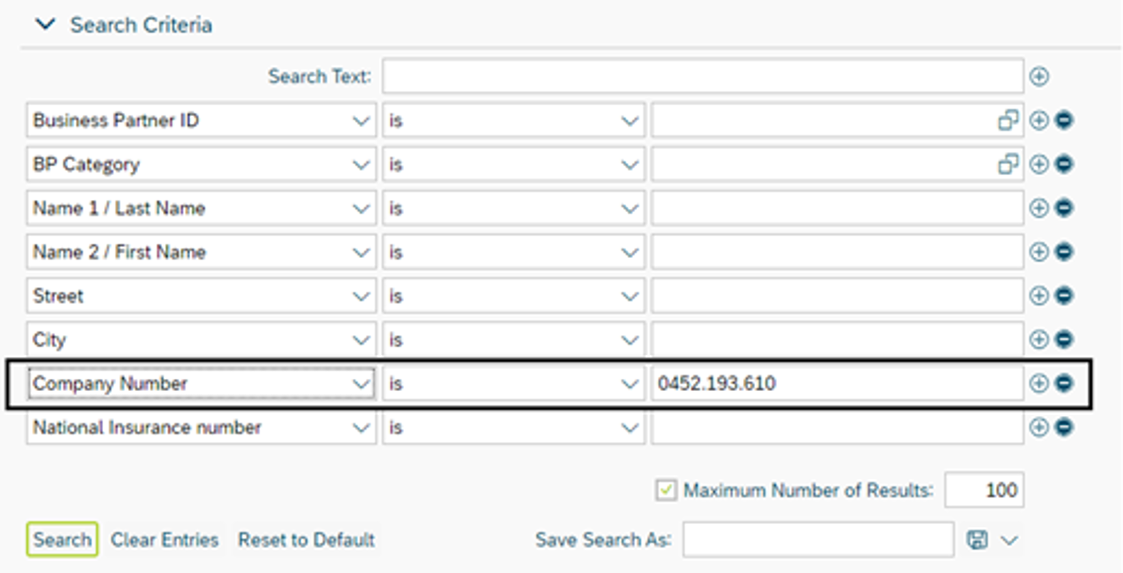Remove the Business Partner ID criterion row
The height and width of the screenshot is (573, 1123).
point(1064,120)
